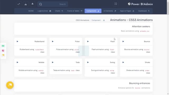This screenshot has width=169, height=95.
Task: Click the wobble class code text
Action: pos(41,70)
